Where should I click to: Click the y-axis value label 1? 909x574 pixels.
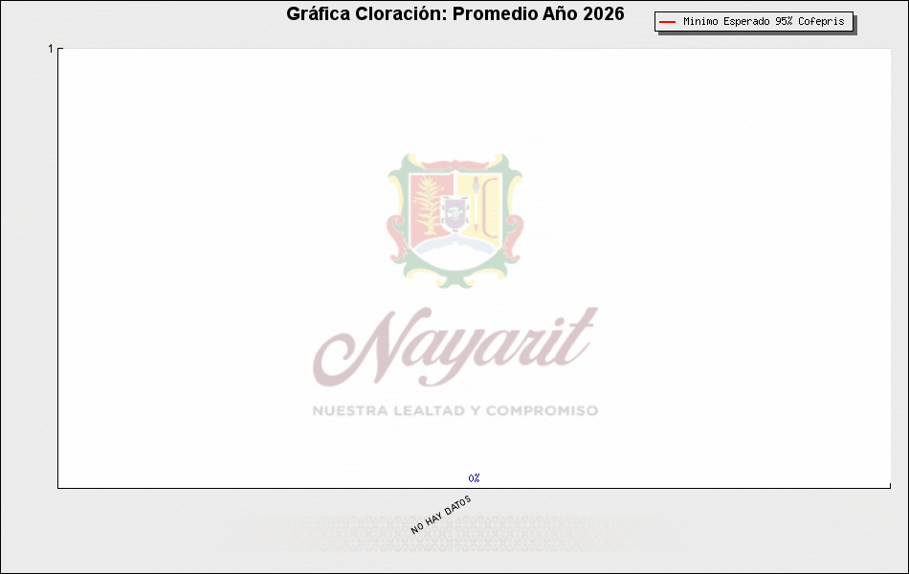point(51,48)
